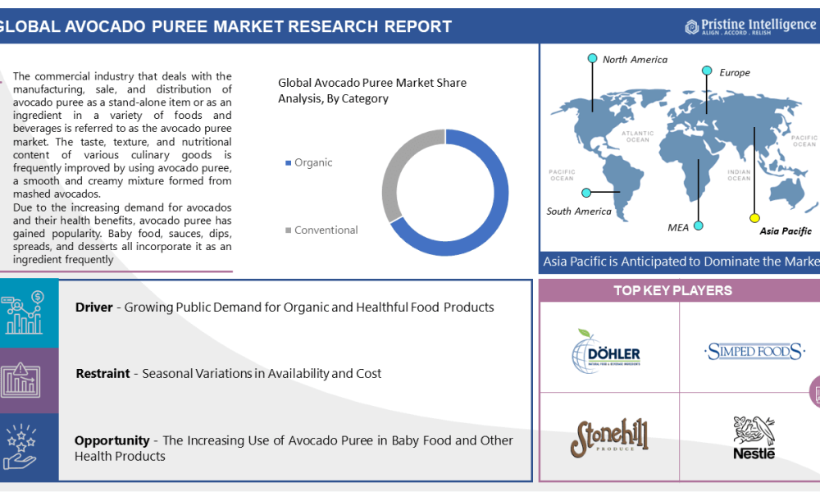The image size is (820, 492).
Task: Click the 'South America' map label
Action: coord(578,212)
